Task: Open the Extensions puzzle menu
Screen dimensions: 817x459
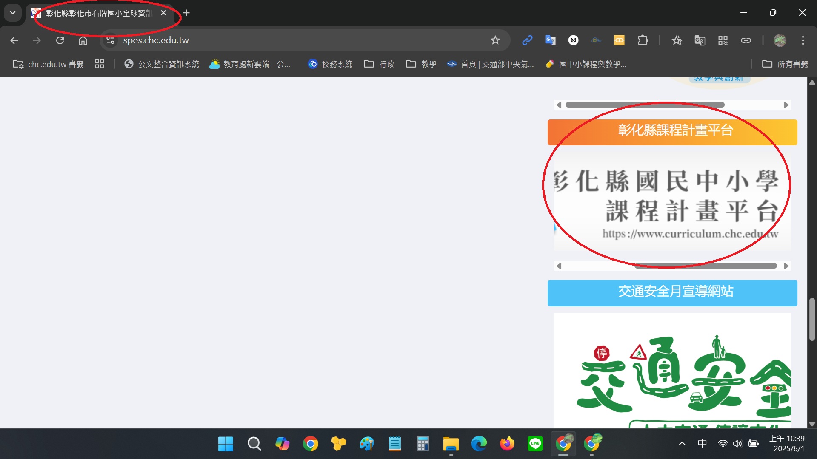Action: (643, 40)
